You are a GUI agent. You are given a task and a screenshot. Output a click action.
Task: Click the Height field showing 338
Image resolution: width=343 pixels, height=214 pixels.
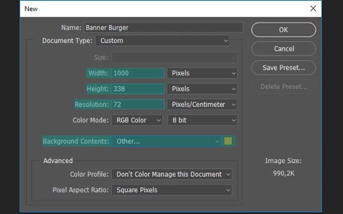click(x=138, y=89)
